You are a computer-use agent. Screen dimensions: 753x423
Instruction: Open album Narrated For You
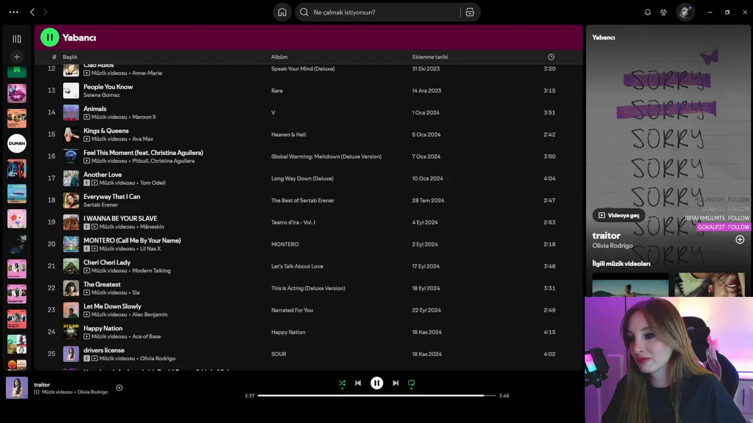point(292,310)
